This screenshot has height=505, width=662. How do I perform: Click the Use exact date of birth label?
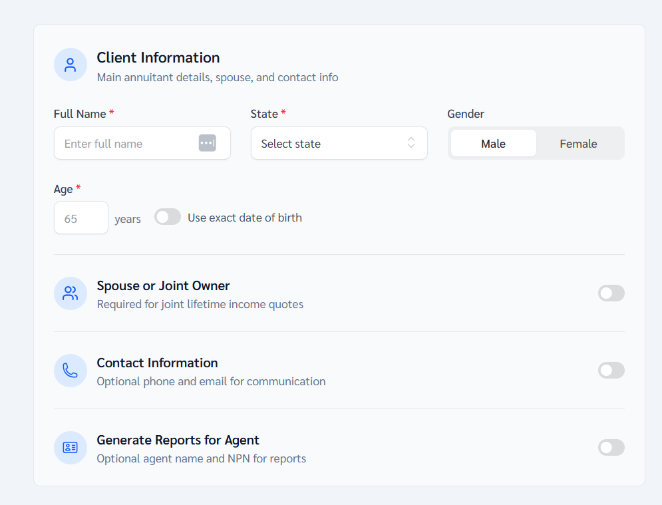pos(245,218)
